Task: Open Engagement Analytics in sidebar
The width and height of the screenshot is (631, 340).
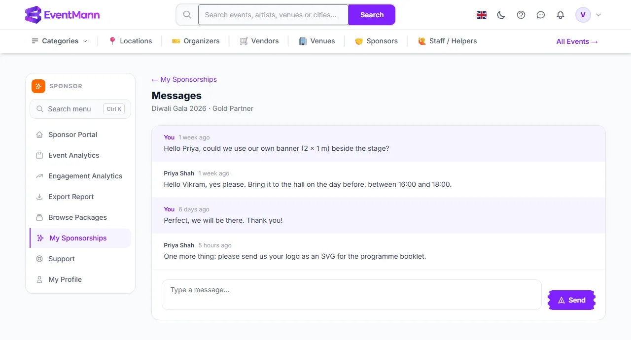Action: [x=80, y=176]
